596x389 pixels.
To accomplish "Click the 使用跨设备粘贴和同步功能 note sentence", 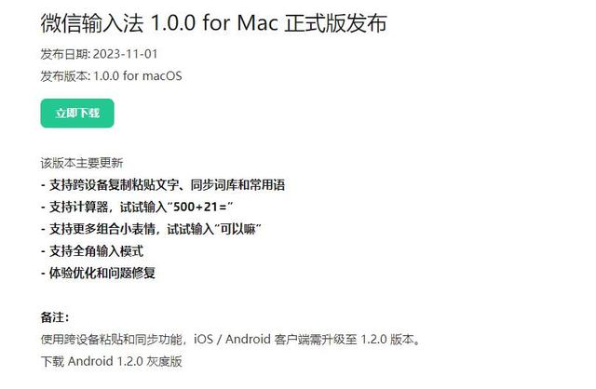I will tap(231, 340).
